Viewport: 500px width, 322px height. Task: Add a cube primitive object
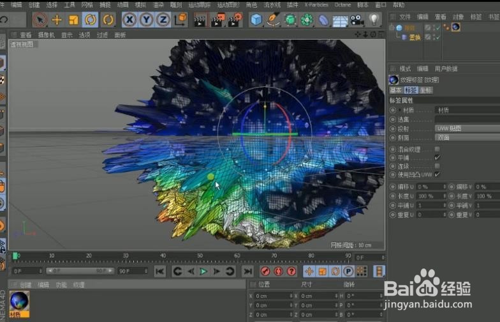[256, 20]
